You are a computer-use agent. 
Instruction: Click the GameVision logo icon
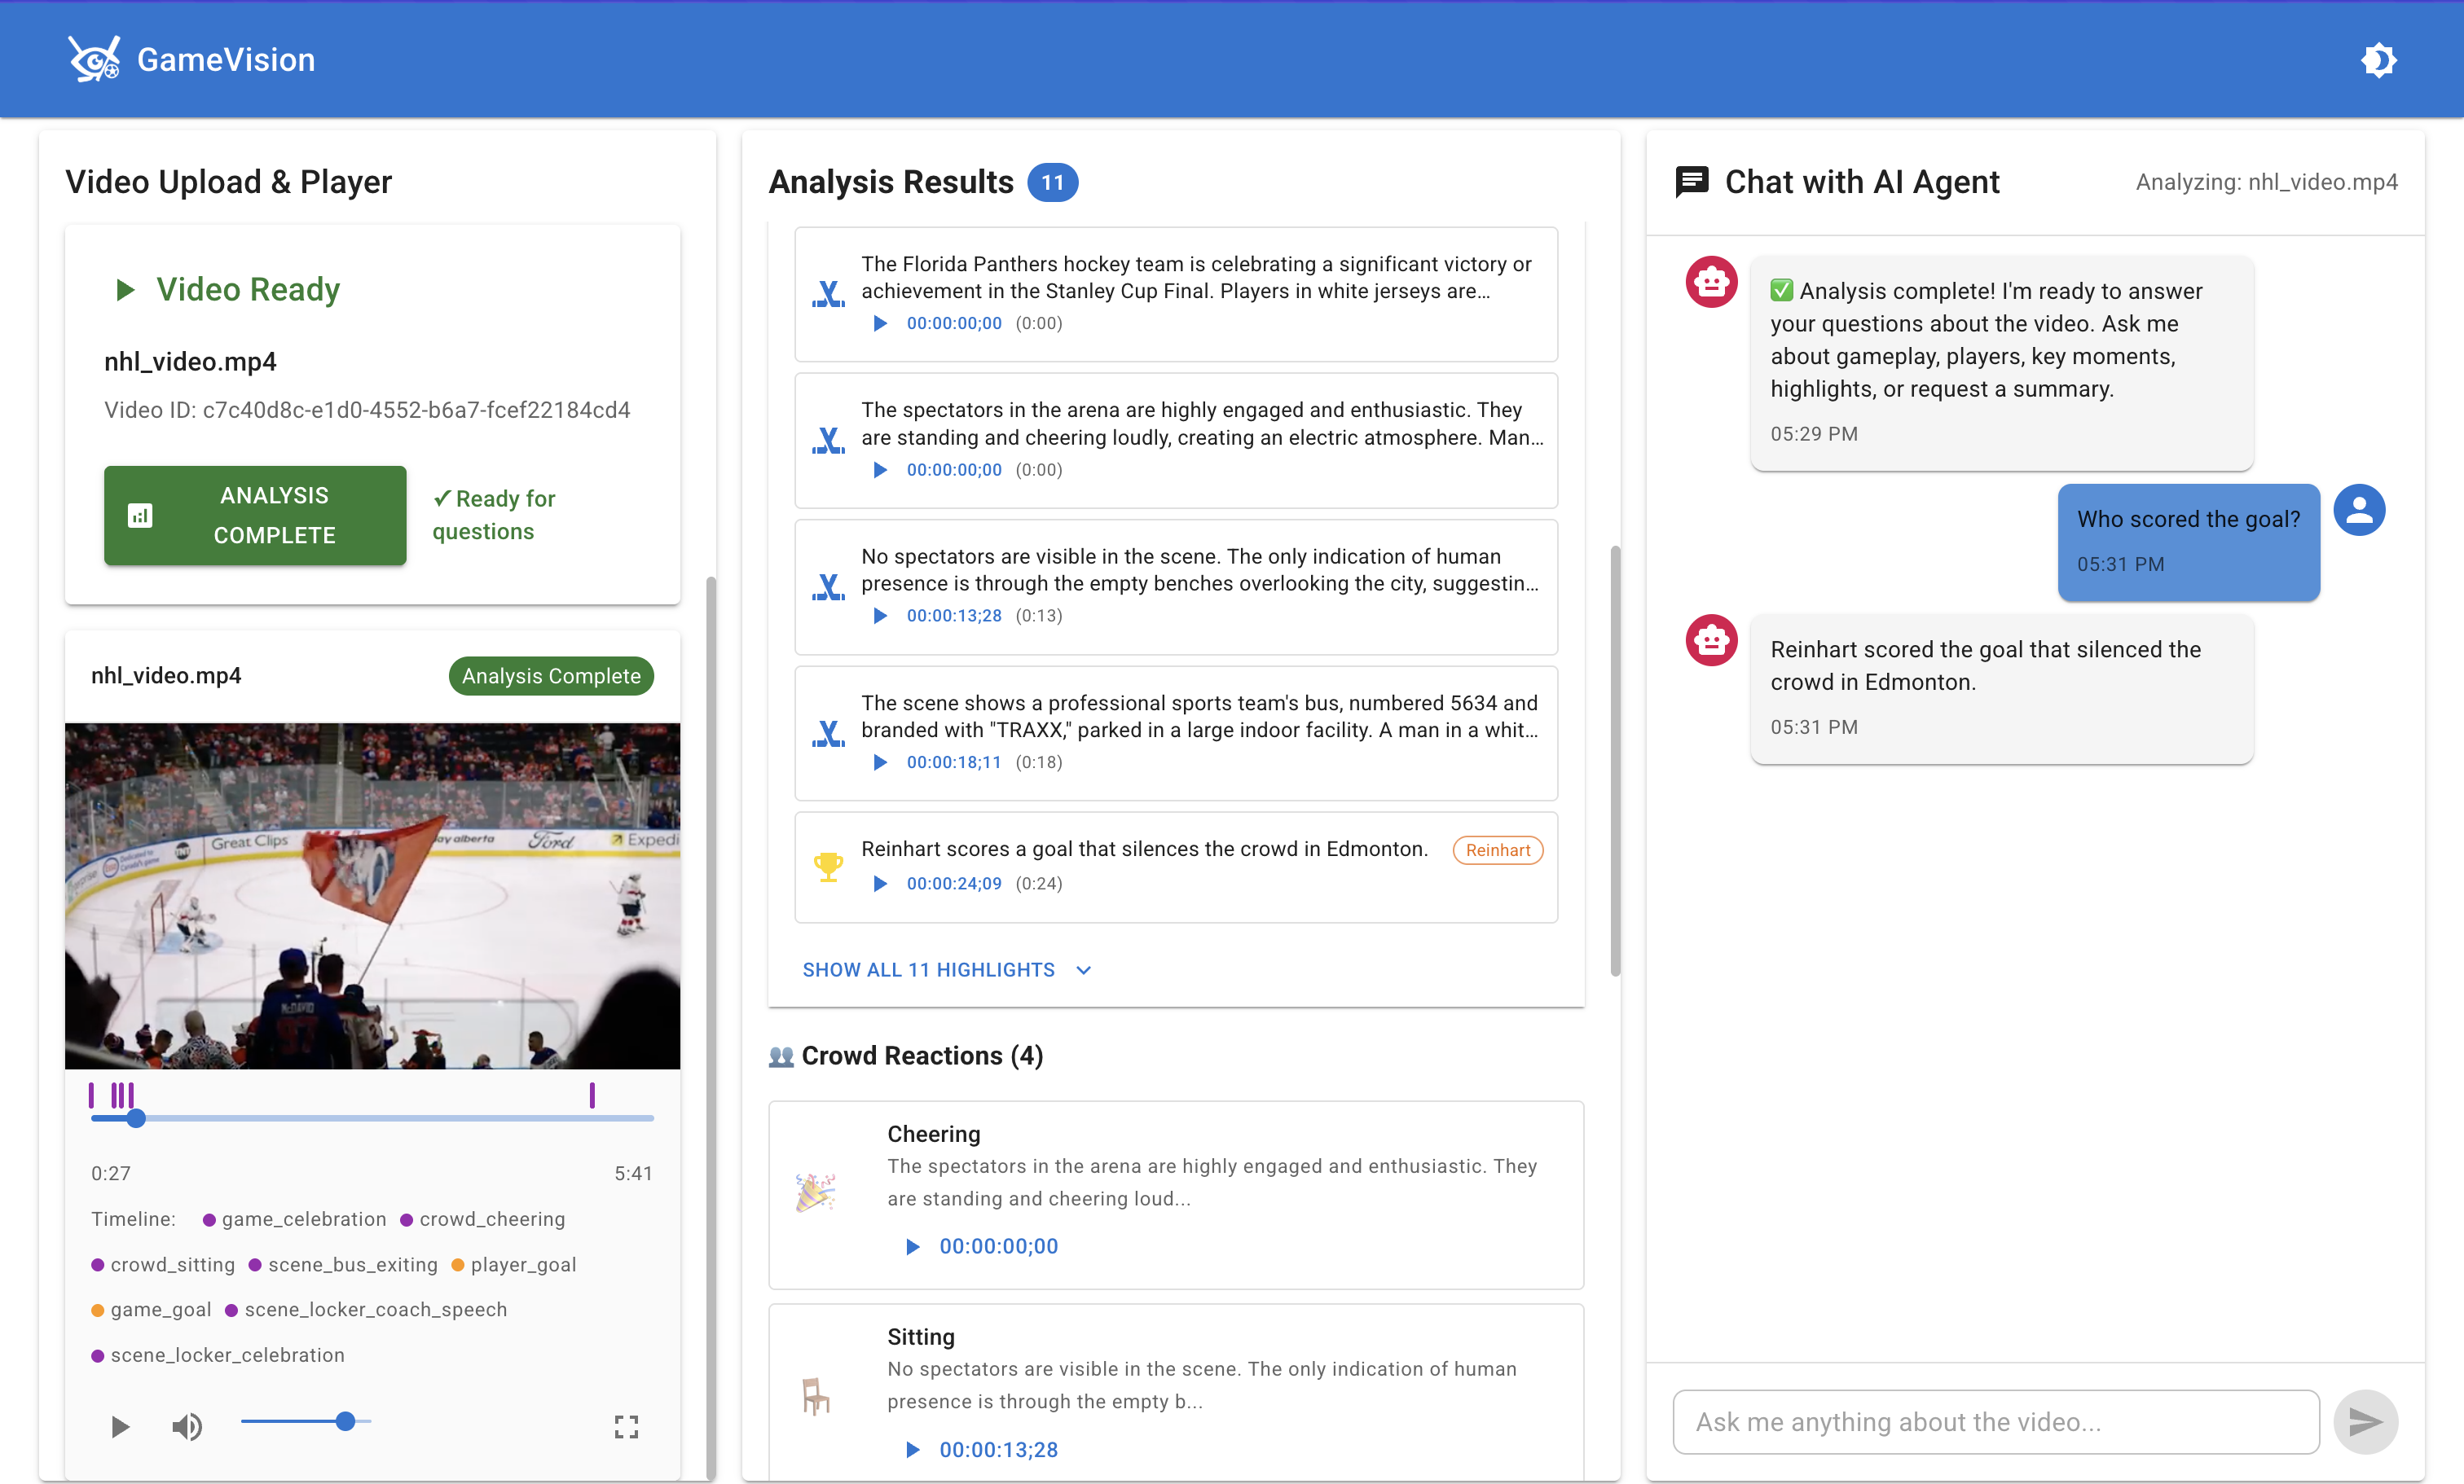94,60
